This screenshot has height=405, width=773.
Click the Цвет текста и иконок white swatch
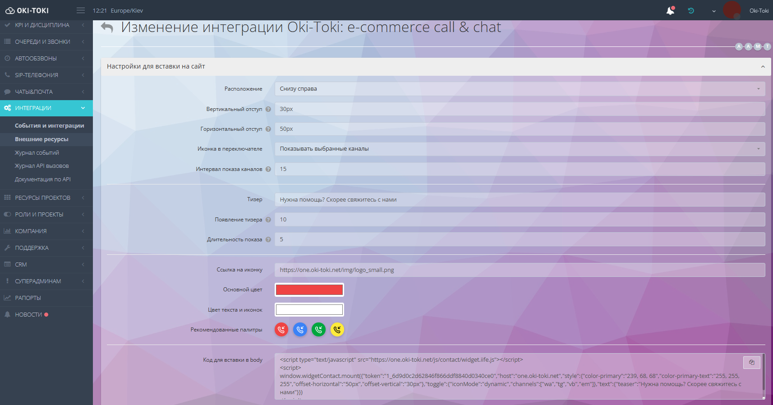(x=309, y=310)
